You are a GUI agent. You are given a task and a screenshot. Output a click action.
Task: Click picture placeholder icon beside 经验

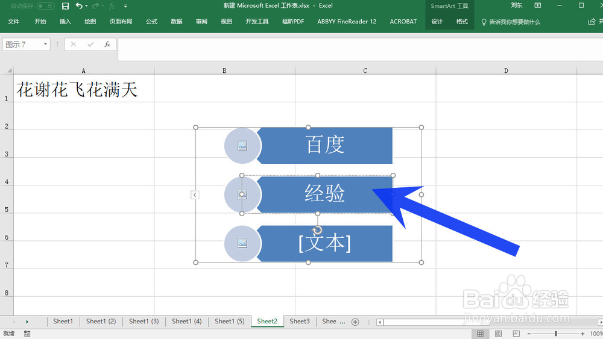pos(242,194)
